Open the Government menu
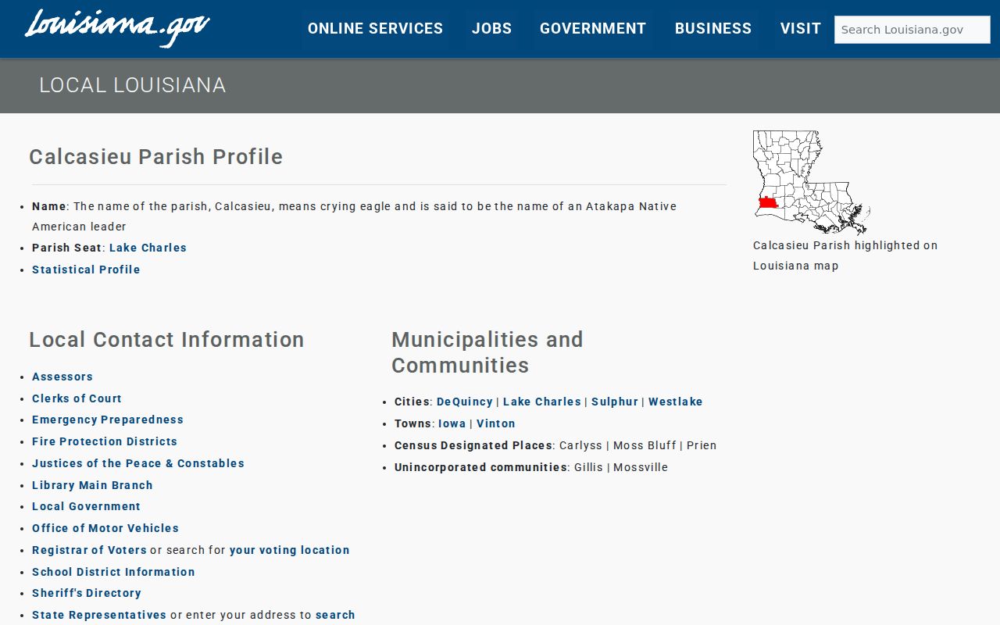Viewport: 1000px width, 625px height. coord(593,29)
